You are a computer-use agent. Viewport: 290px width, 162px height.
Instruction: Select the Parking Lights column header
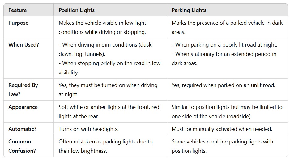[189, 10]
